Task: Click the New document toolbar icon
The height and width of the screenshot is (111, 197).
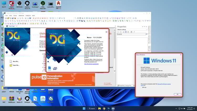Action: [6, 18]
